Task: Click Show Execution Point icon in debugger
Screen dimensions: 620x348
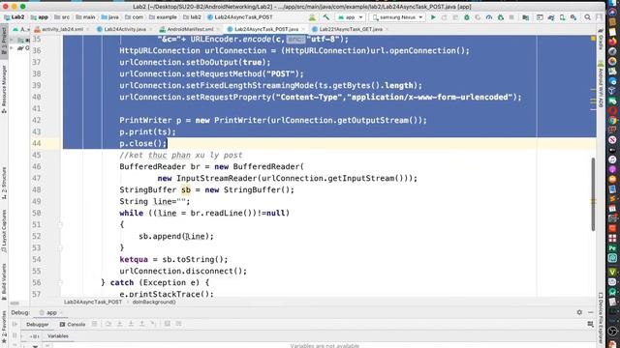Action: (x=94, y=324)
